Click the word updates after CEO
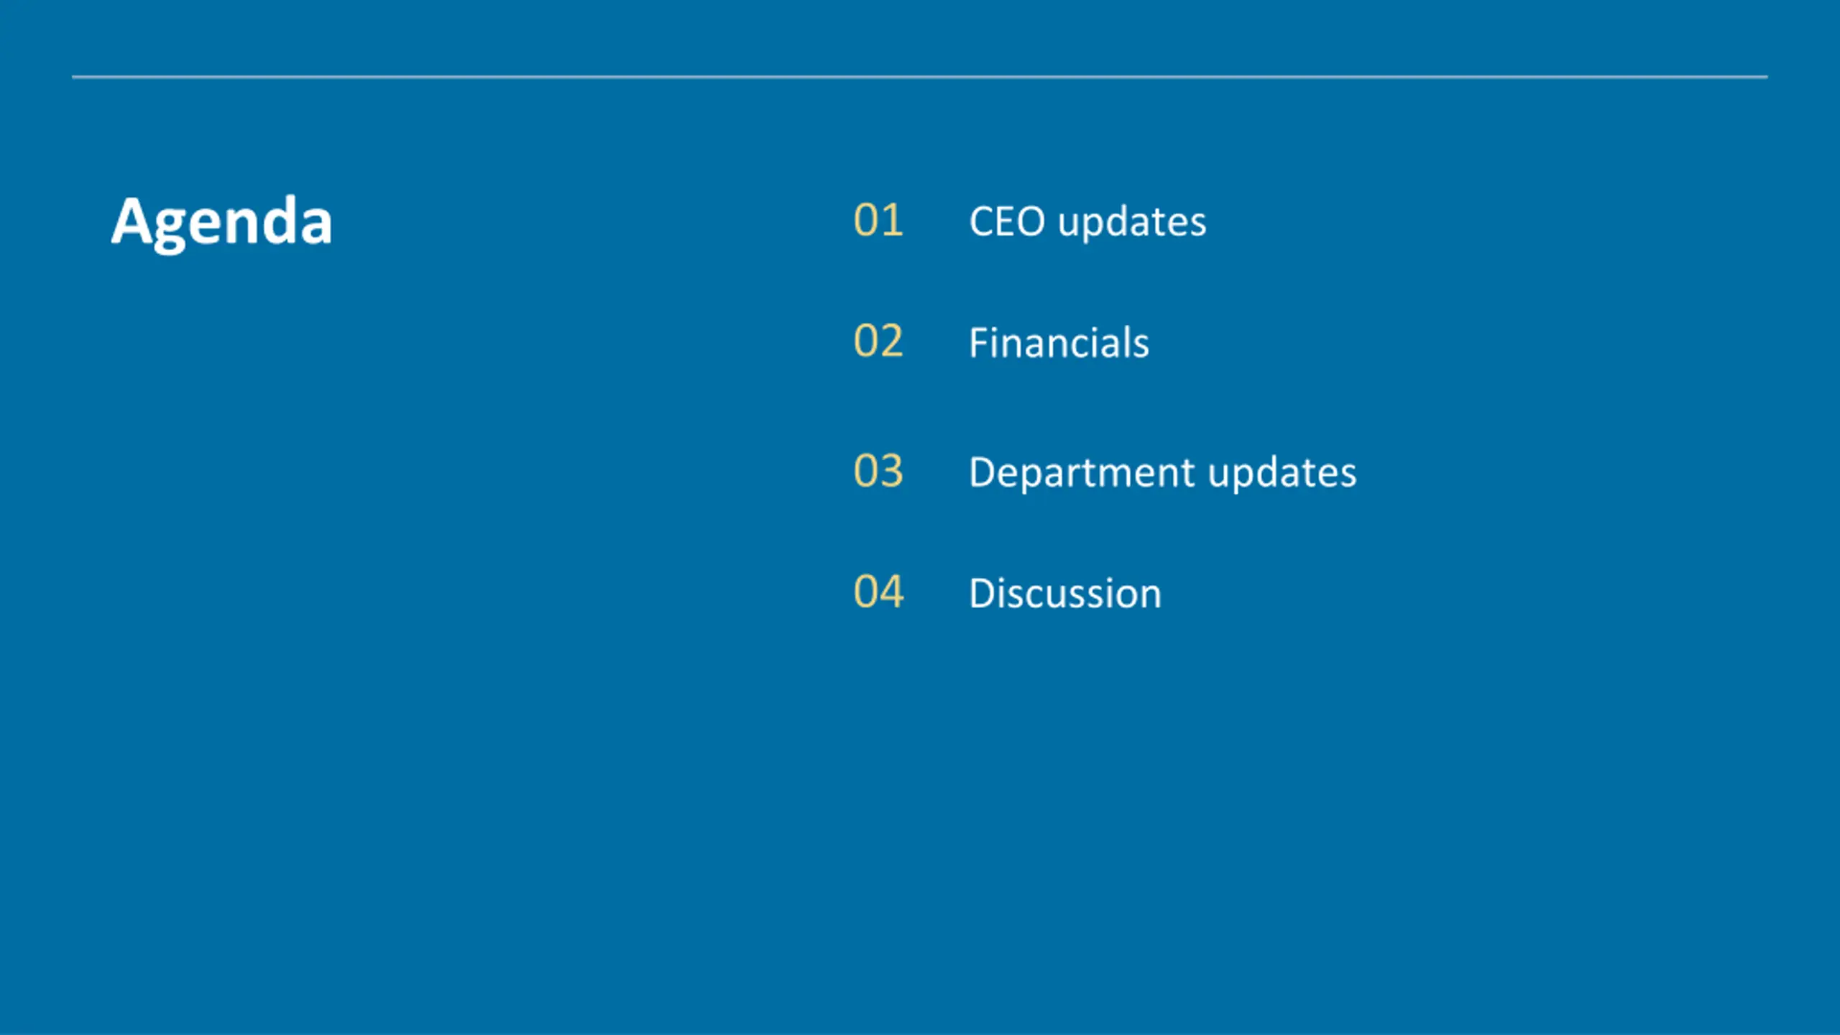Viewport: 1840px width, 1035px height. click(x=1132, y=223)
